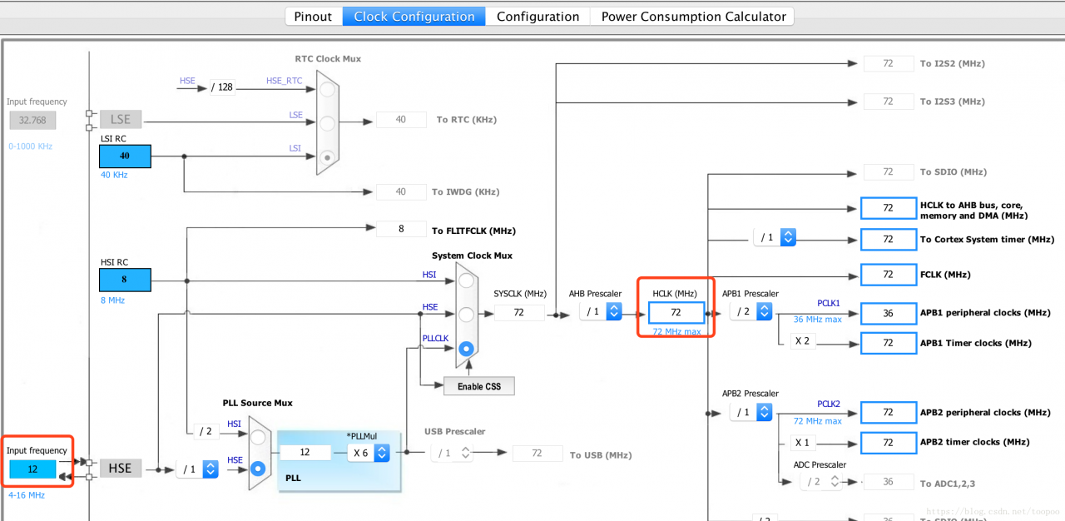This screenshot has width=1065, height=521.
Task: Click the HSI RC 8 block
Action: (x=125, y=280)
